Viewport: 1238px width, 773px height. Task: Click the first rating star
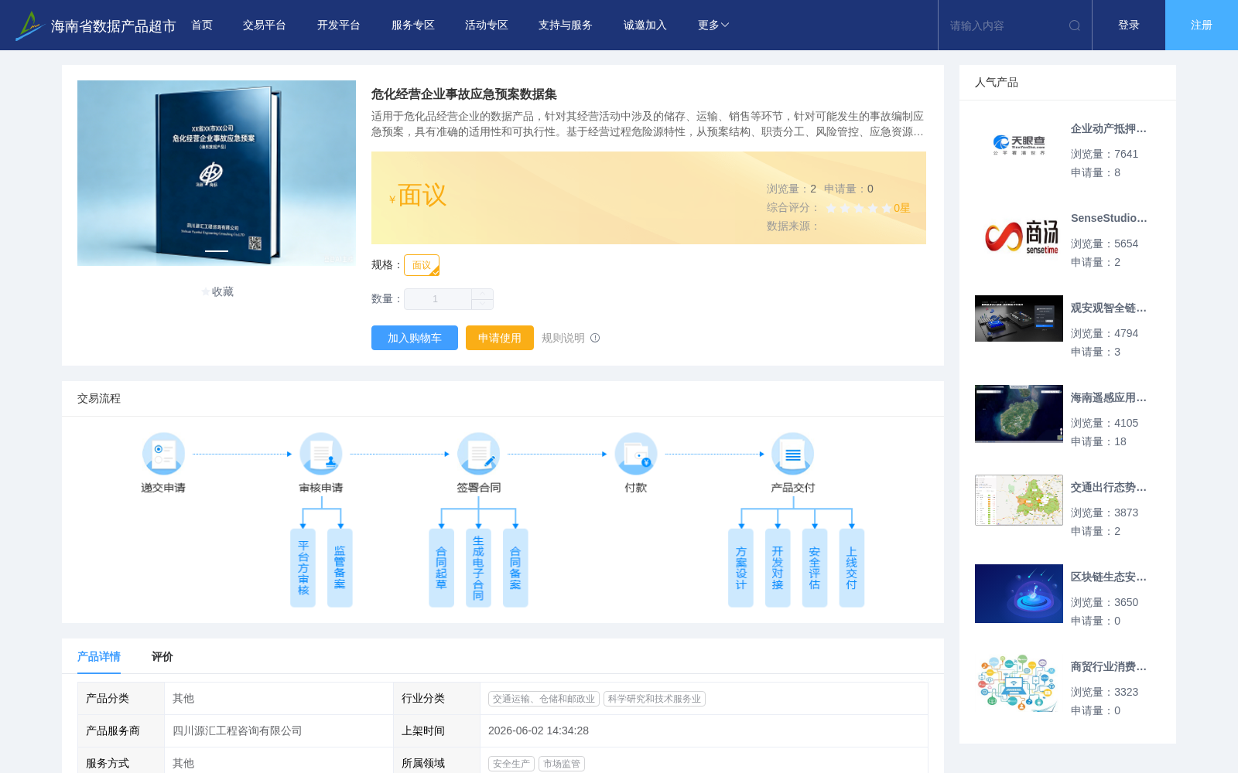tap(831, 208)
